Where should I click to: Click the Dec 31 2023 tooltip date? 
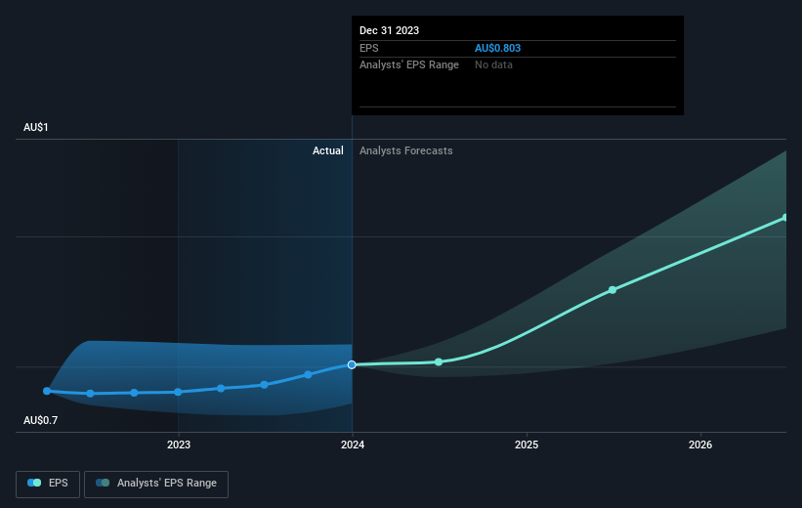(x=389, y=30)
